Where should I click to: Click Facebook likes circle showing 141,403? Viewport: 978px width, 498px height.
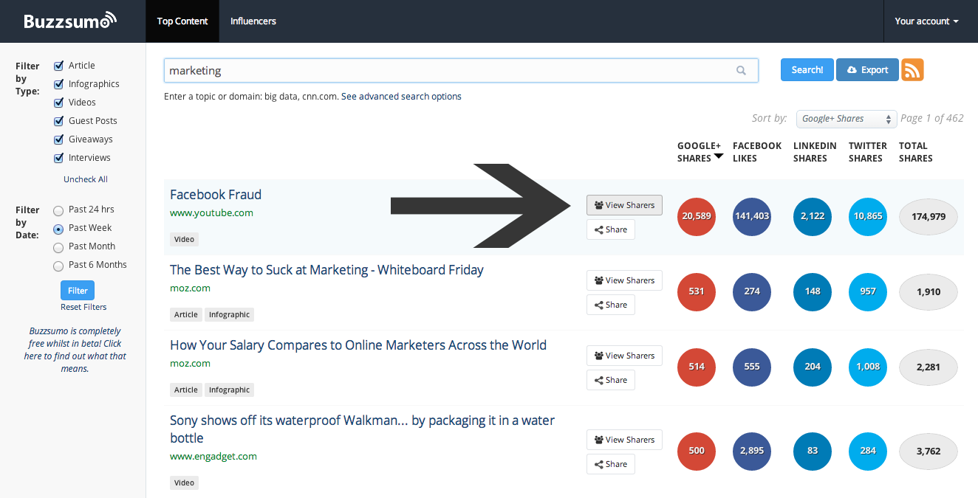[752, 216]
